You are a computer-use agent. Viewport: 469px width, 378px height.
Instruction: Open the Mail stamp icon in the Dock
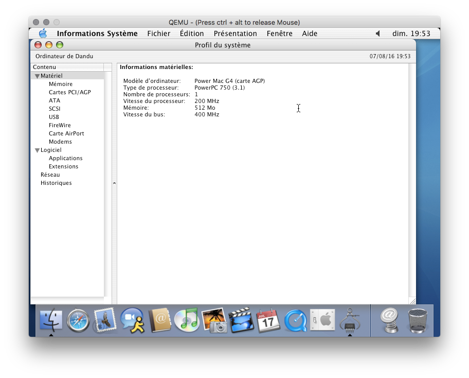(x=104, y=320)
